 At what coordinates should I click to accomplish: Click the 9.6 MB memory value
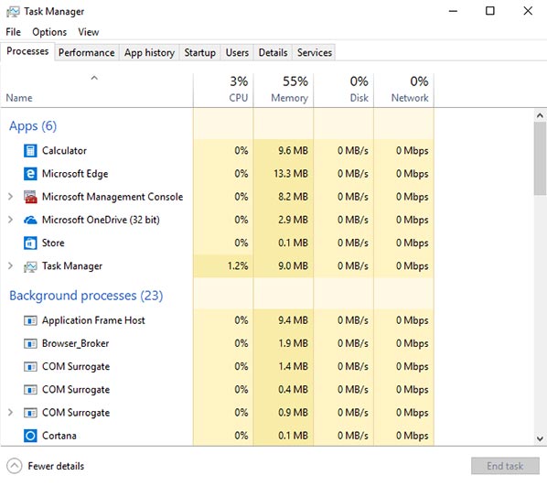pyautogui.click(x=293, y=151)
